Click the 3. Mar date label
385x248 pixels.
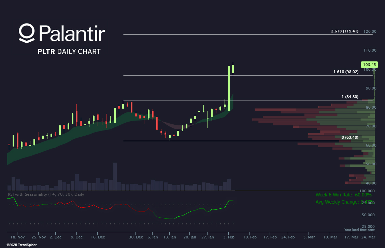[x=309, y=237]
